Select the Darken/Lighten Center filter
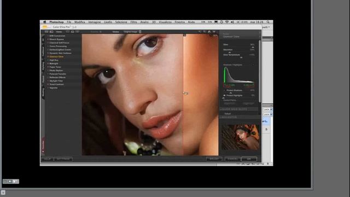Image resolution: width=350 pixels, height=197 pixels. click(x=60, y=50)
